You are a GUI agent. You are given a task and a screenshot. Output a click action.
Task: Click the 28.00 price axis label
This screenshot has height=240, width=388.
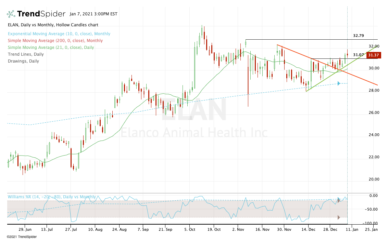(x=374, y=90)
